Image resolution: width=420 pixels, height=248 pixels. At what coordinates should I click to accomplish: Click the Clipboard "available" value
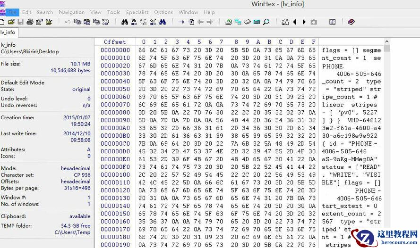pos(80,216)
